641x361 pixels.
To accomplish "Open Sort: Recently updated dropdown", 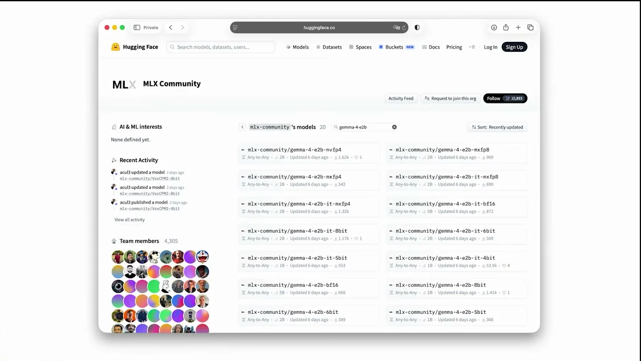I will pos(498,127).
